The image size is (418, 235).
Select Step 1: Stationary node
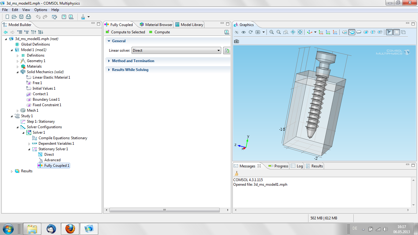coord(41,121)
